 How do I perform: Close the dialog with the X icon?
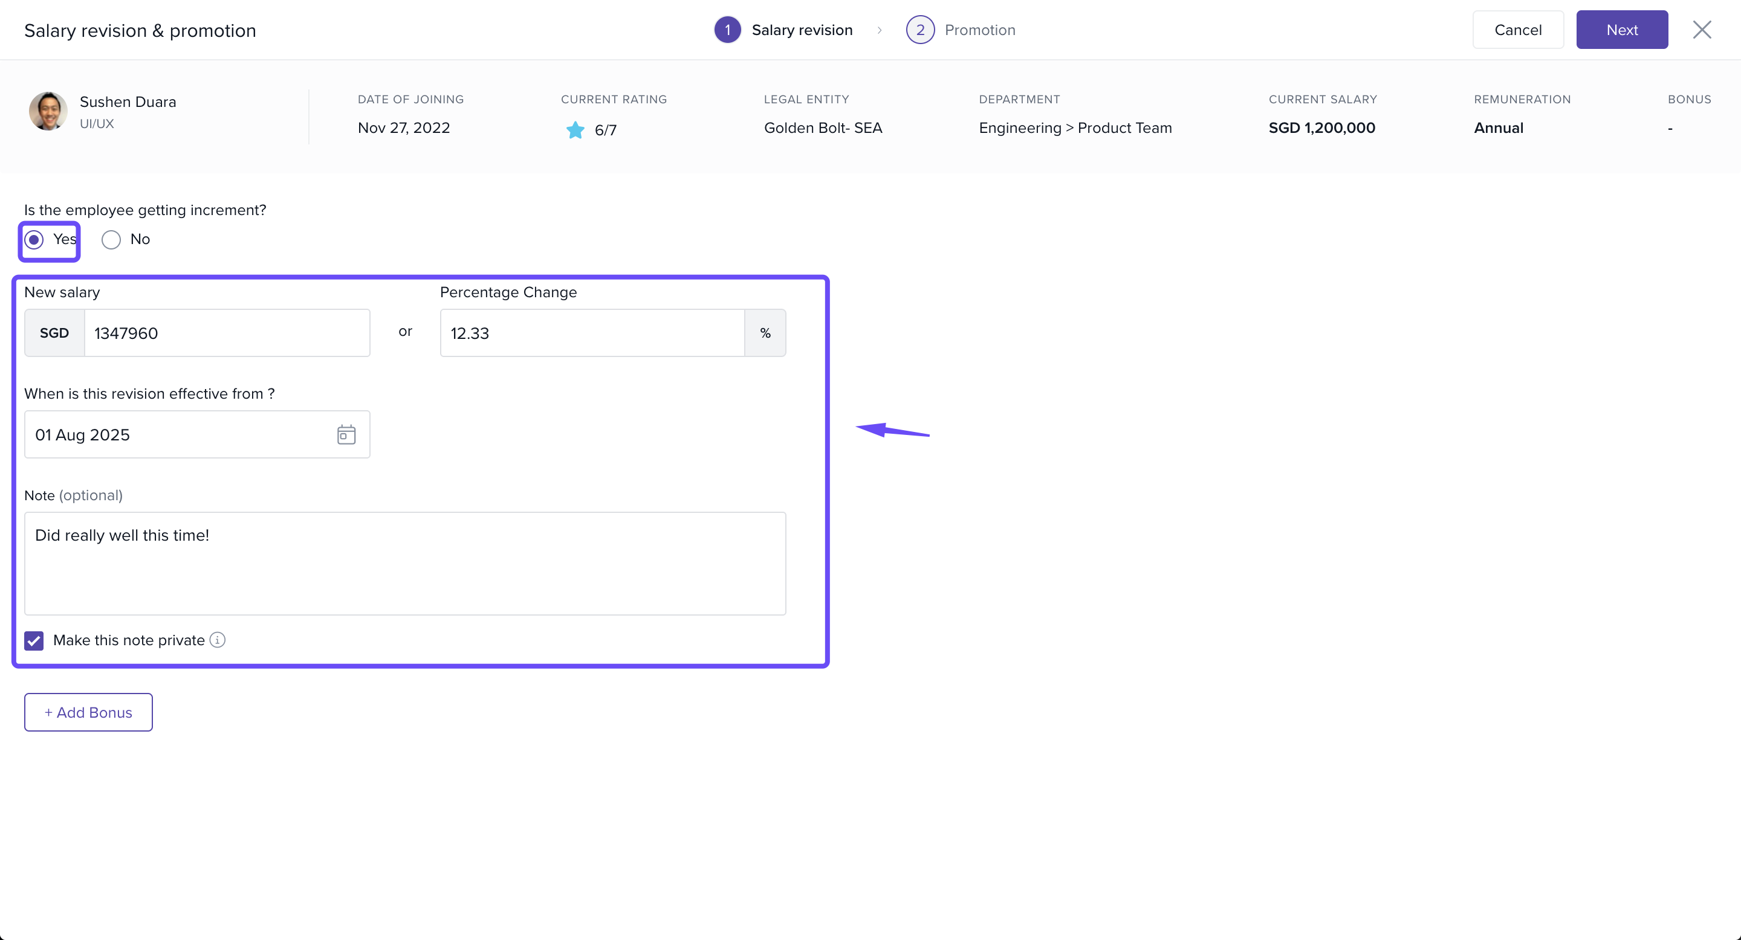pyautogui.click(x=1701, y=30)
